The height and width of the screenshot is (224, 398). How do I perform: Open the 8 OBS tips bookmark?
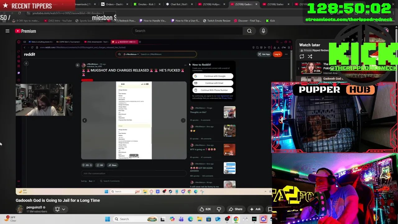[x=25, y=21]
